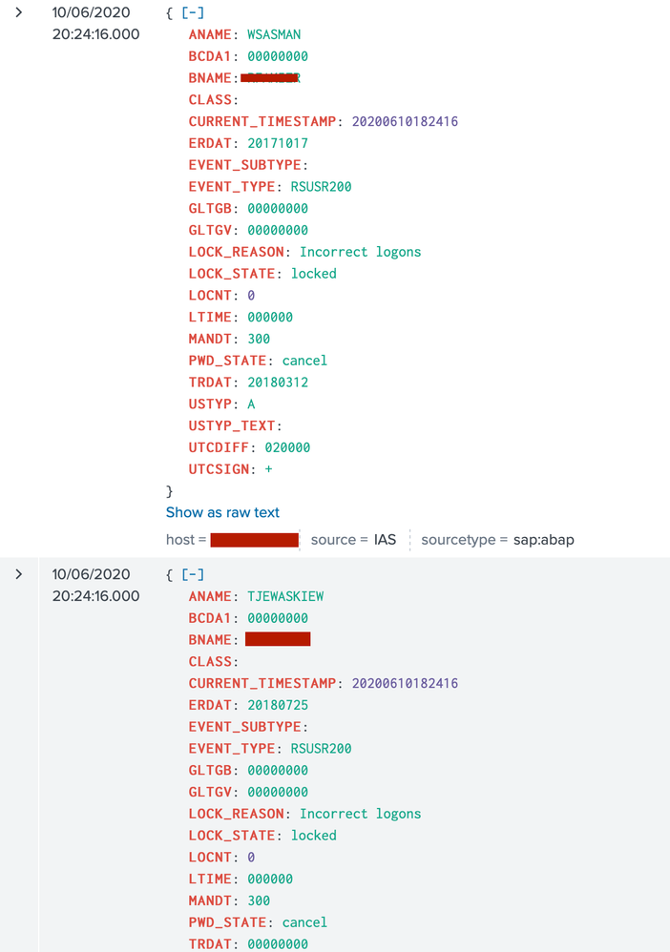Click first event's BCDA1 value
670x952 pixels.
[278, 56]
